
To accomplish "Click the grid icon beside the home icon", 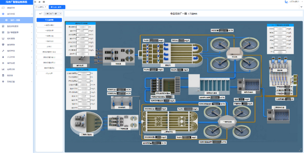I will (x=44, y=2).
